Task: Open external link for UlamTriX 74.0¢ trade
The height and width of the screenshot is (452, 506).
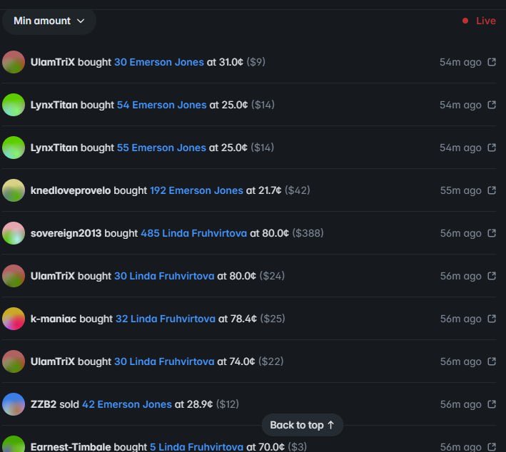Action: pyautogui.click(x=492, y=361)
